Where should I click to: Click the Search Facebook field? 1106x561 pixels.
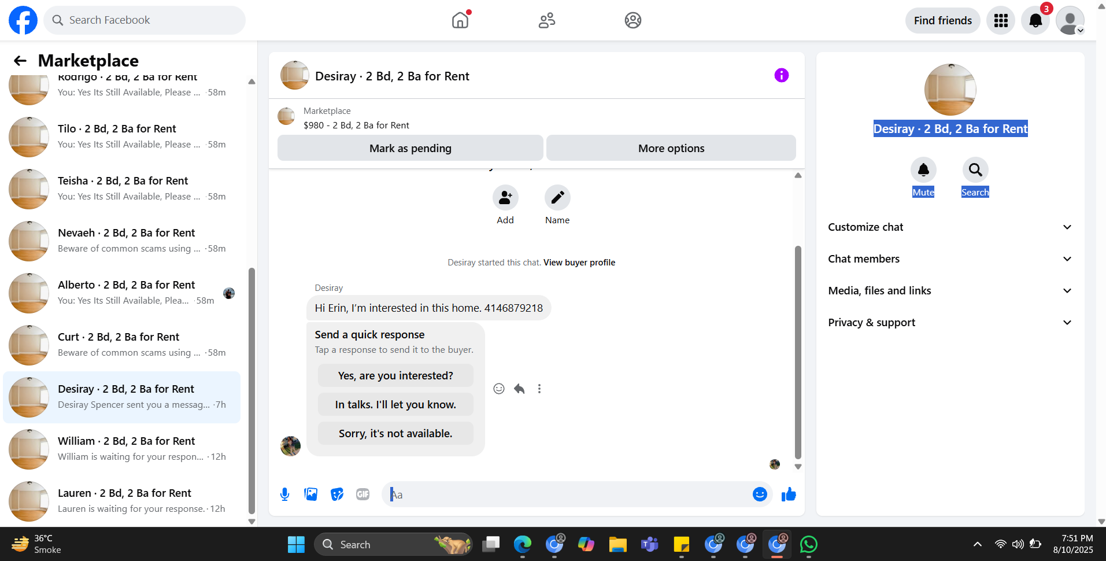[x=145, y=20]
